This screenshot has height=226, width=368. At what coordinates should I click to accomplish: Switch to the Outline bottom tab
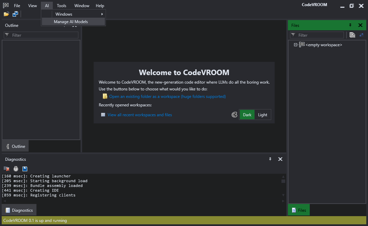[x=15, y=146]
